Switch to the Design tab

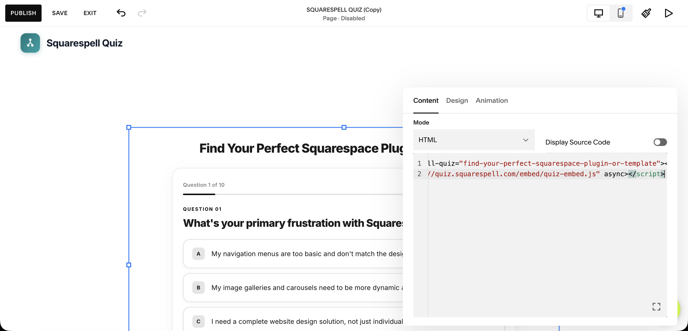pos(457,101)
